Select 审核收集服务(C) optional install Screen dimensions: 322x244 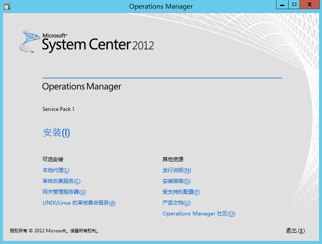click(62, 181)
